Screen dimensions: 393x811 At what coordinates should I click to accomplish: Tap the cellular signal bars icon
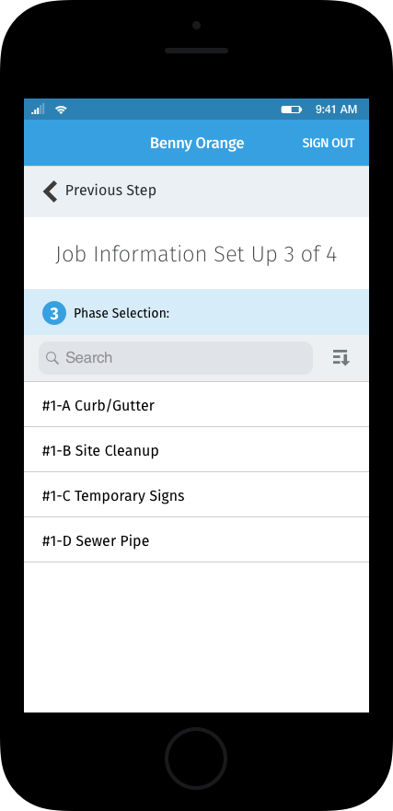coord(38,110)
